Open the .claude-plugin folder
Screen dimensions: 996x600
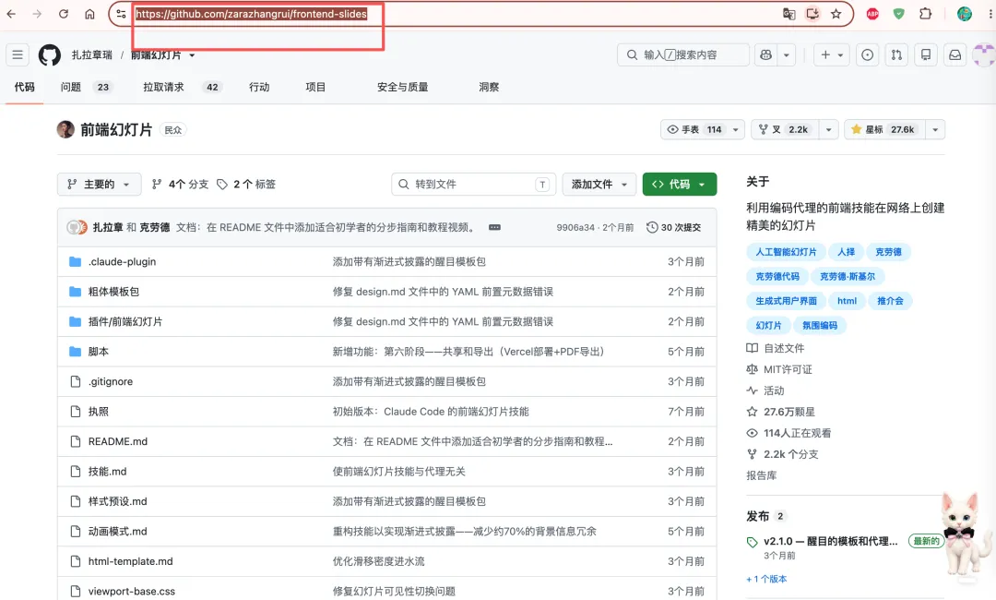(x=122, y=261)
